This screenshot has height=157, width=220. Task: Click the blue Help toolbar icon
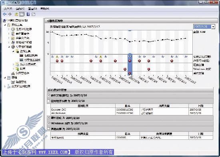tap(28, 14)
